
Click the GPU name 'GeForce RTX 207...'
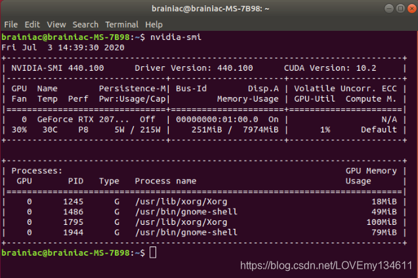(83, 119)
